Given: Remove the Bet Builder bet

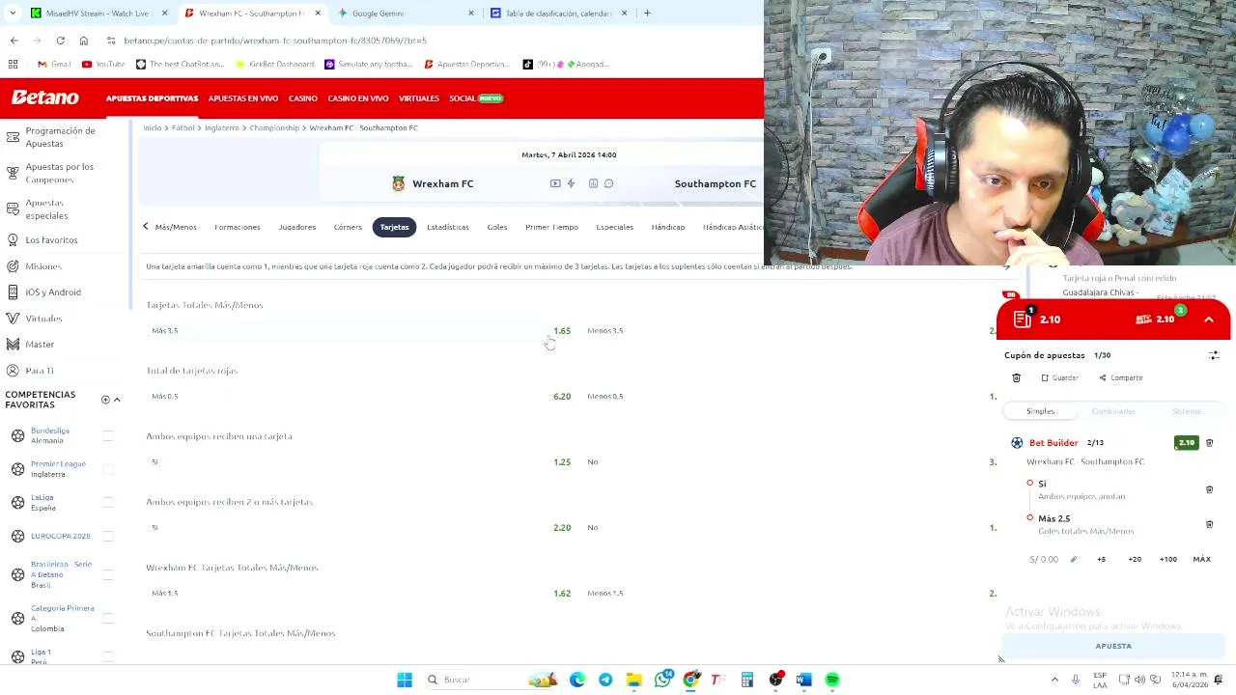Looking at the screenshot, I should click(x=1209, y=442).
